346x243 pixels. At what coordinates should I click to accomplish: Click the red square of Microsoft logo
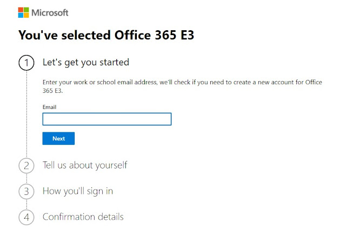click(x=21, y=10)
